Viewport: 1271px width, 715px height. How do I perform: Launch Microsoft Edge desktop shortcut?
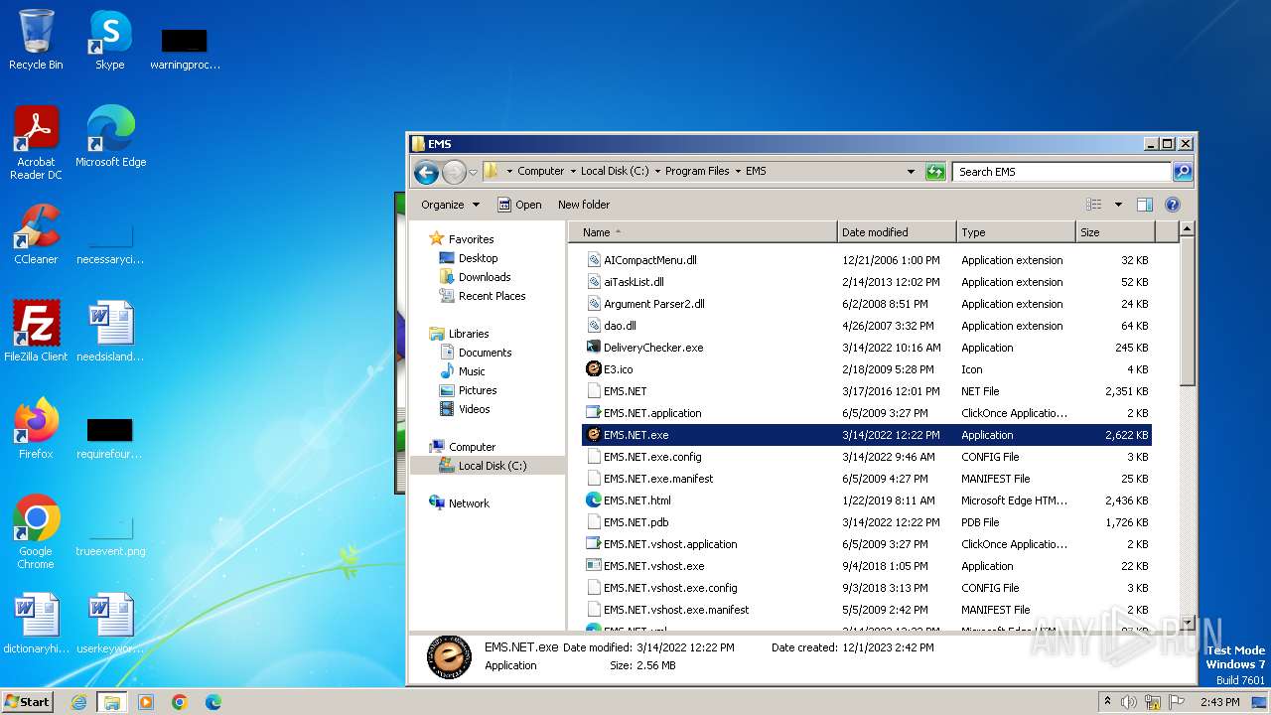[x=110, y=137]
